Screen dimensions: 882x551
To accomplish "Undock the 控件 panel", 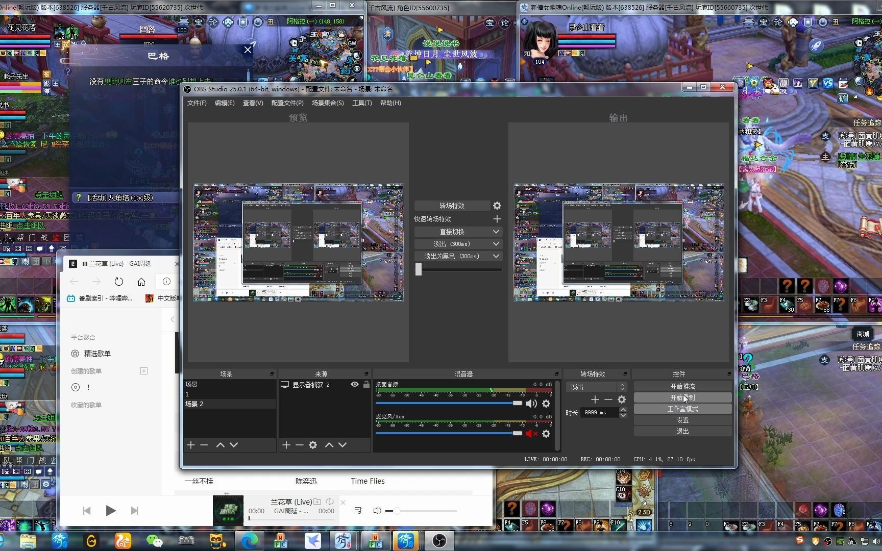I will pyautogui.click(x=729, y=374).
